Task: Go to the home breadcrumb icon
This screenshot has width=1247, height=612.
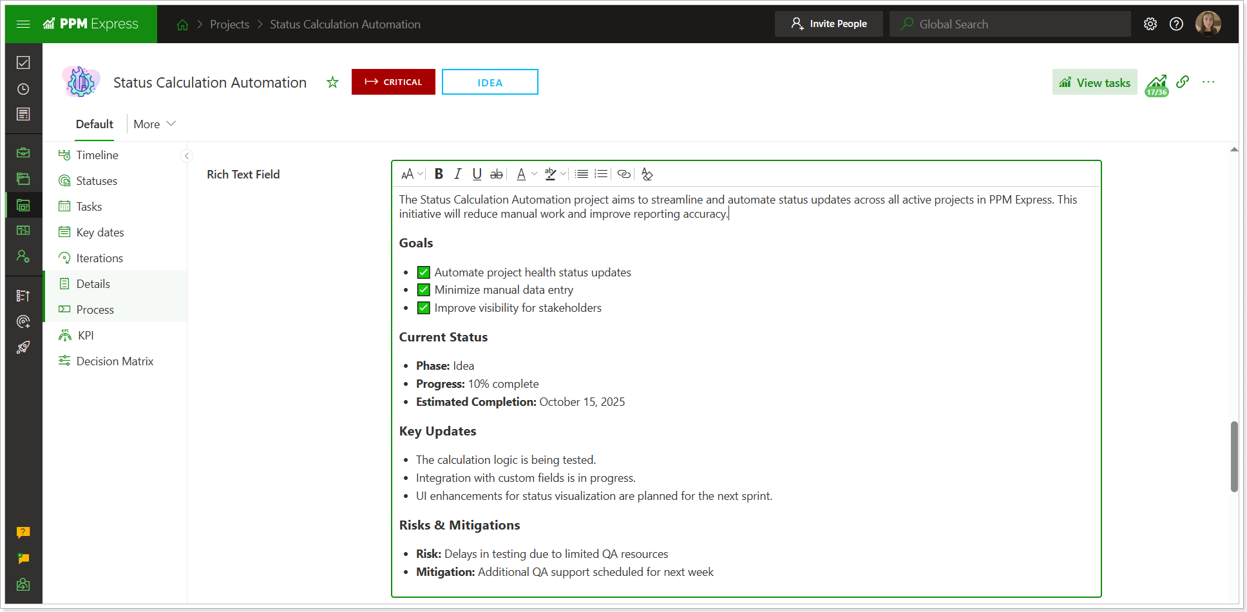Action: pos(183,24)
